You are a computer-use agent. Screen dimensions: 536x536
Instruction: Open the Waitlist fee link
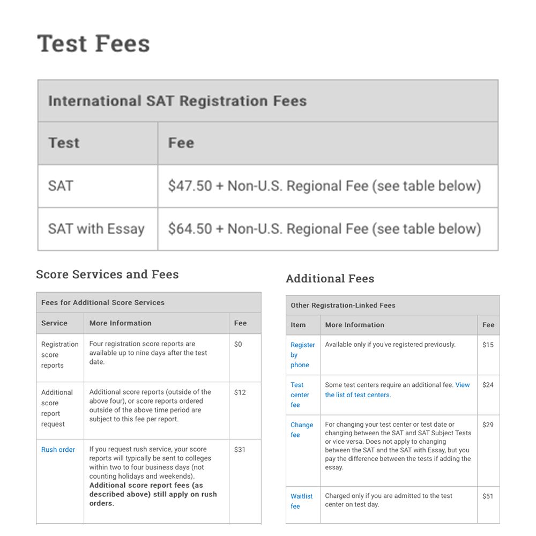(x=301, y=501)
